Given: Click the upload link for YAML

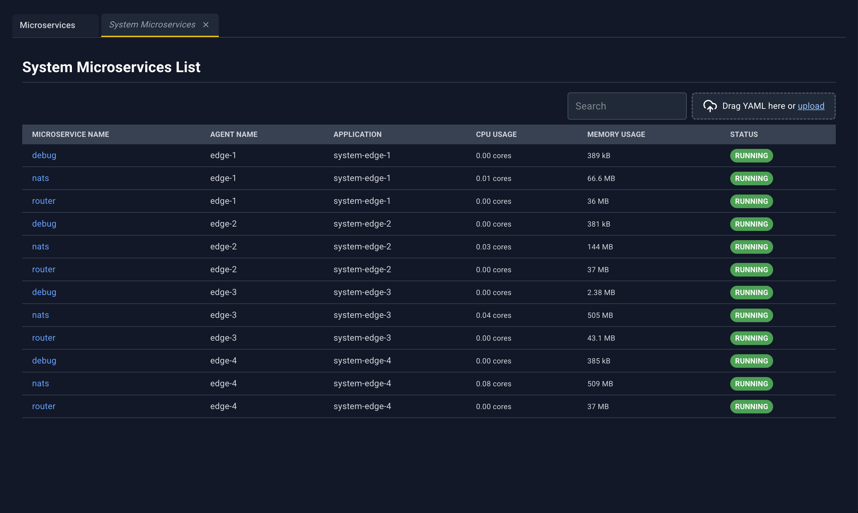Looking at the screenshot, I should [811, 106].
